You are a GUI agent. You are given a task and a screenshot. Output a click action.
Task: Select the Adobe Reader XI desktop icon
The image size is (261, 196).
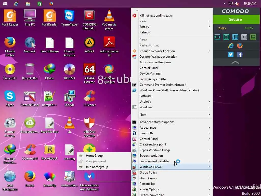coord(109,46)
